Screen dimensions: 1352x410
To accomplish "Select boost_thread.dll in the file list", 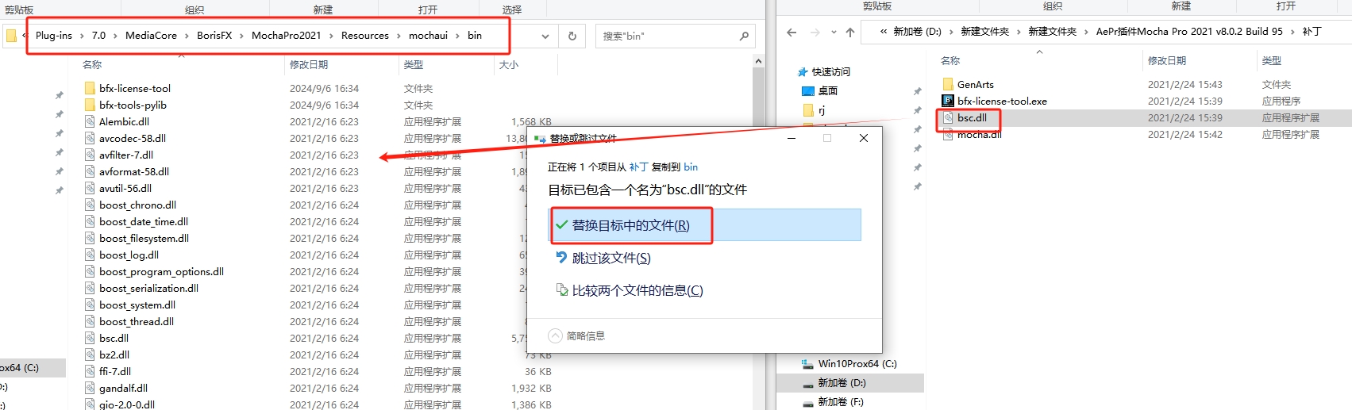I will 137,321.
